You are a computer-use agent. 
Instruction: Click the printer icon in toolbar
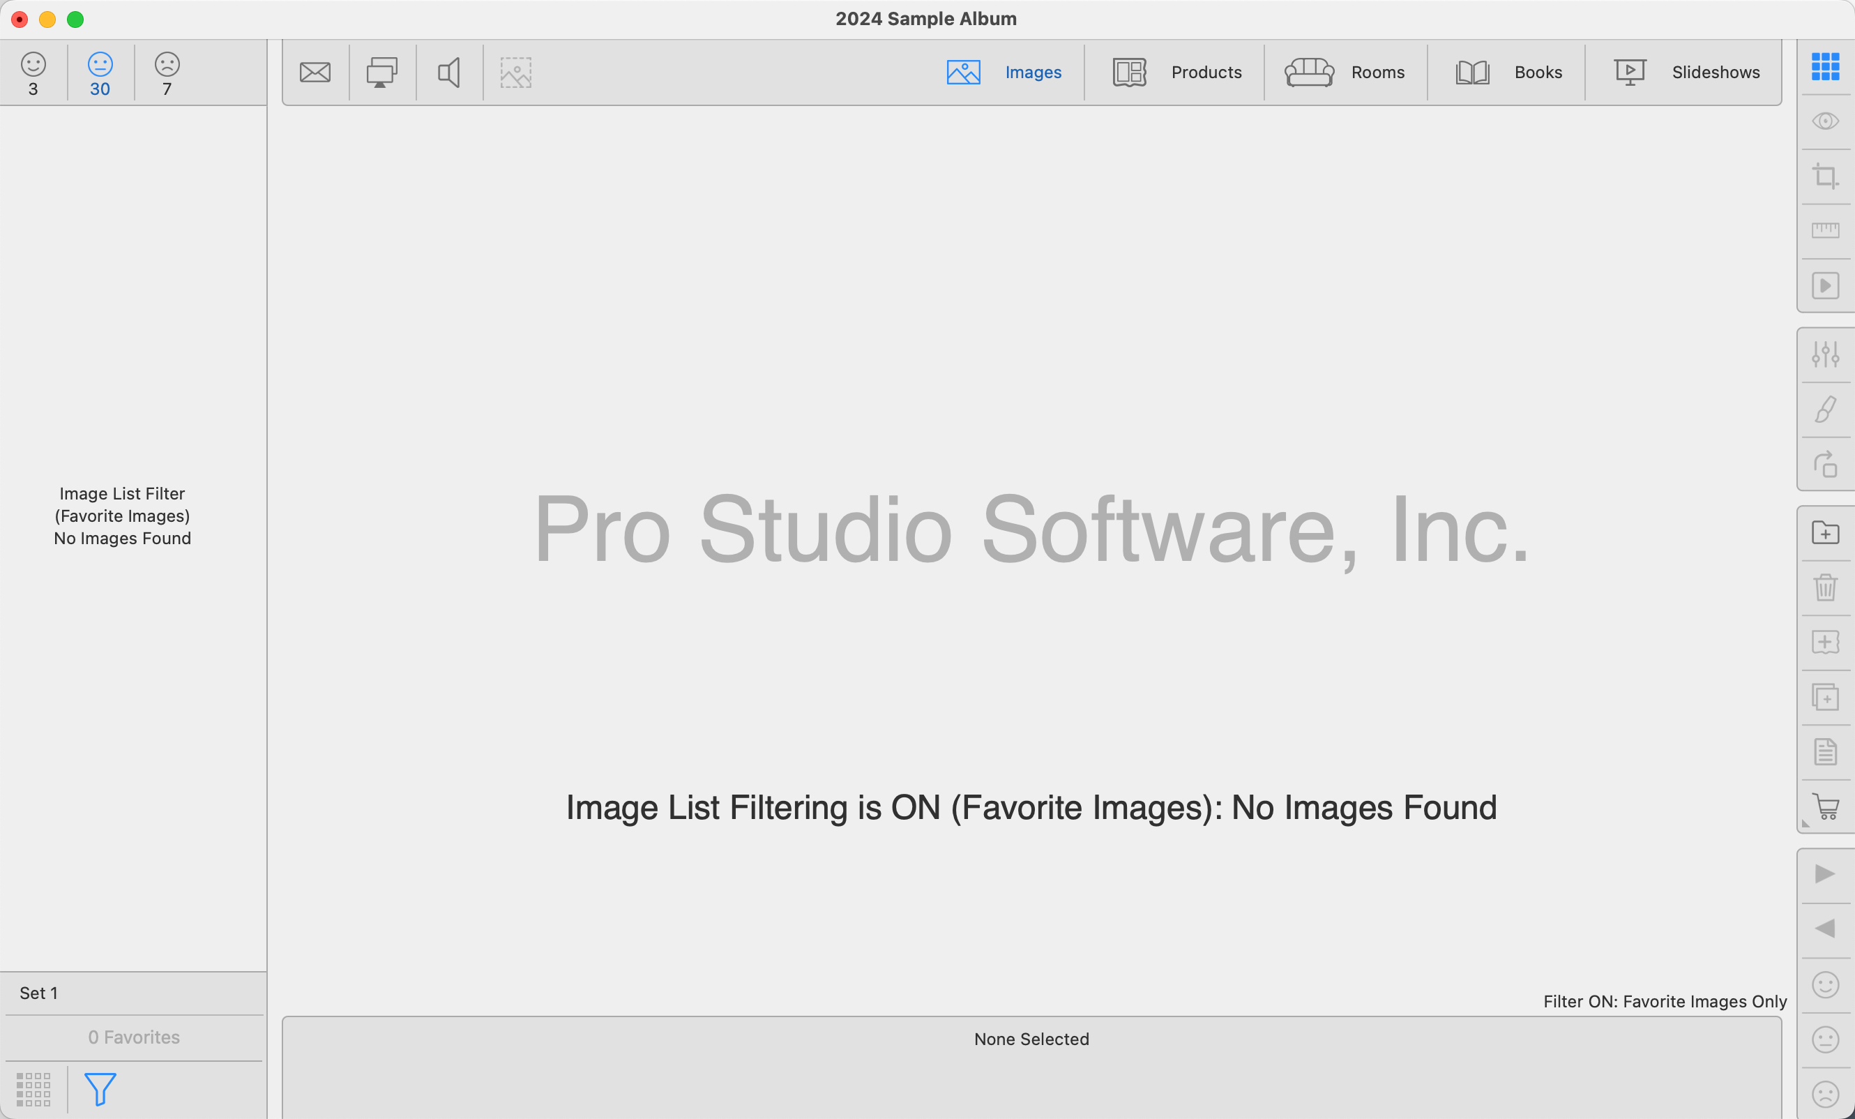[381, 73]
